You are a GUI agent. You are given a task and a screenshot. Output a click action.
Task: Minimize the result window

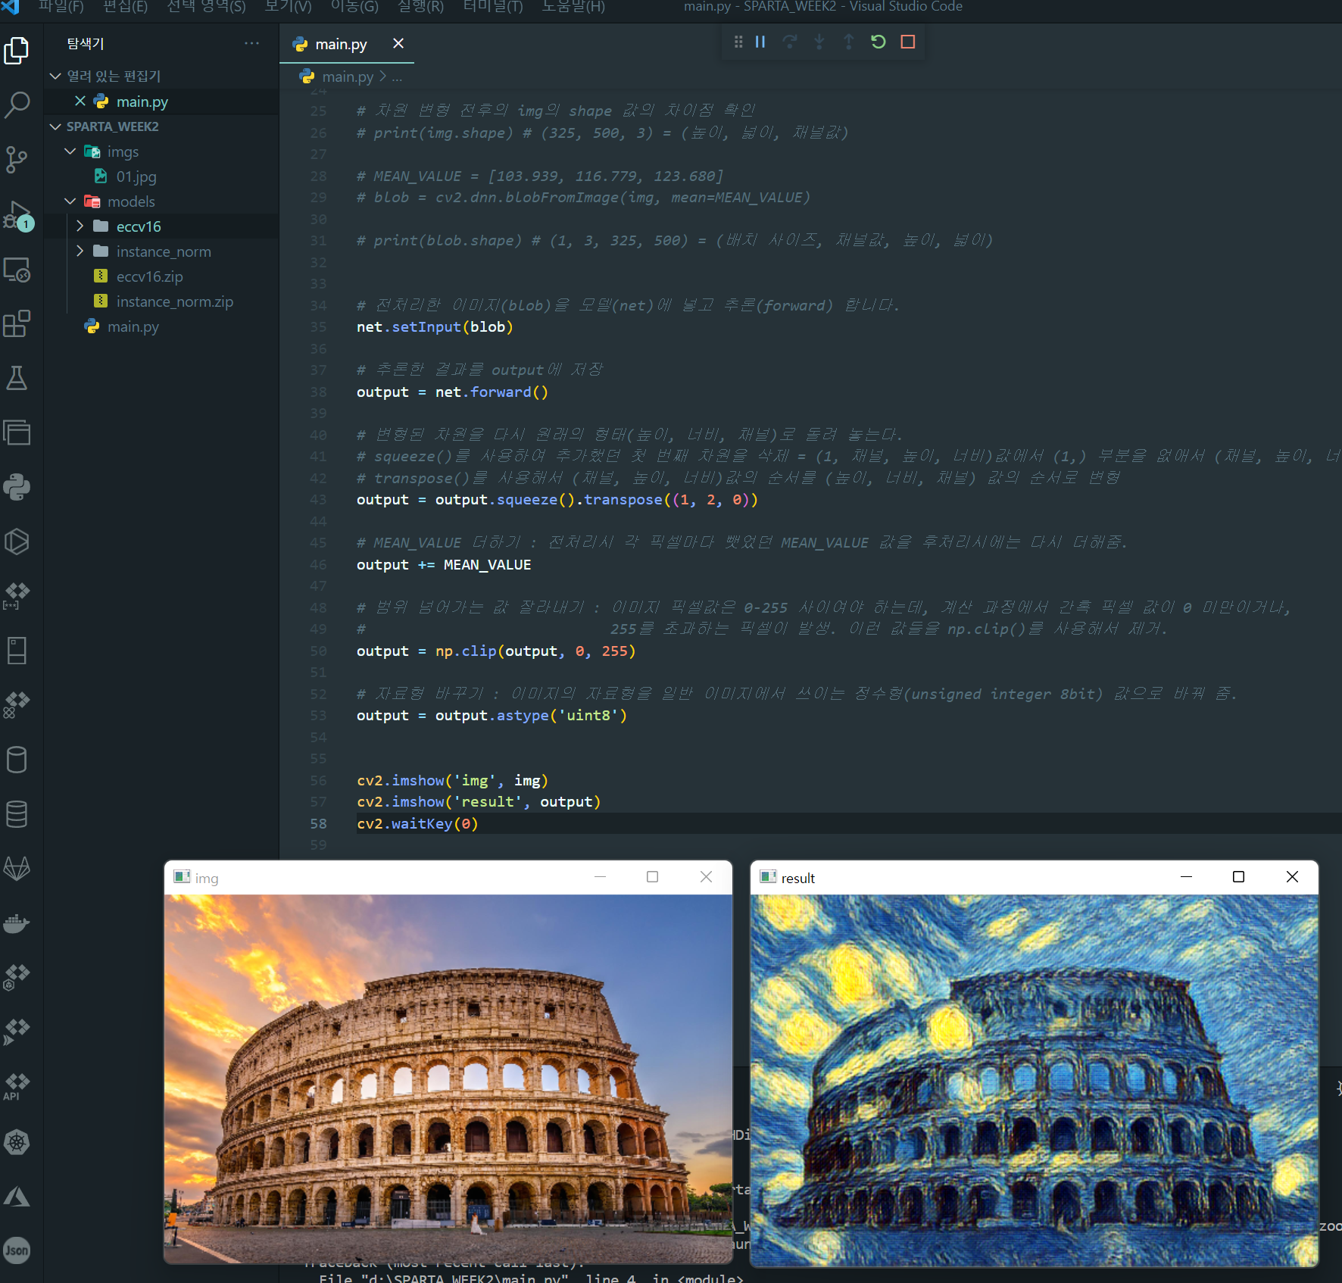coord(1186,877)
